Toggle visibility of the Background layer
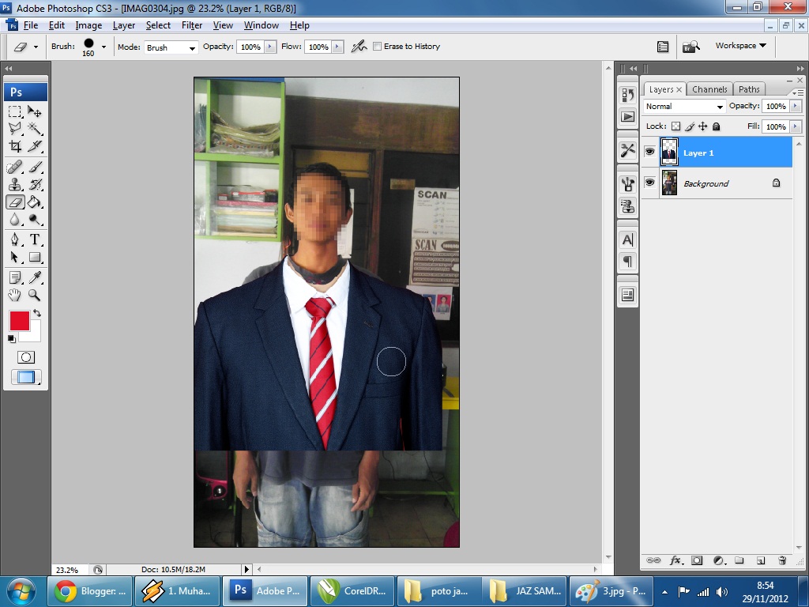 [x=649, y=183]
